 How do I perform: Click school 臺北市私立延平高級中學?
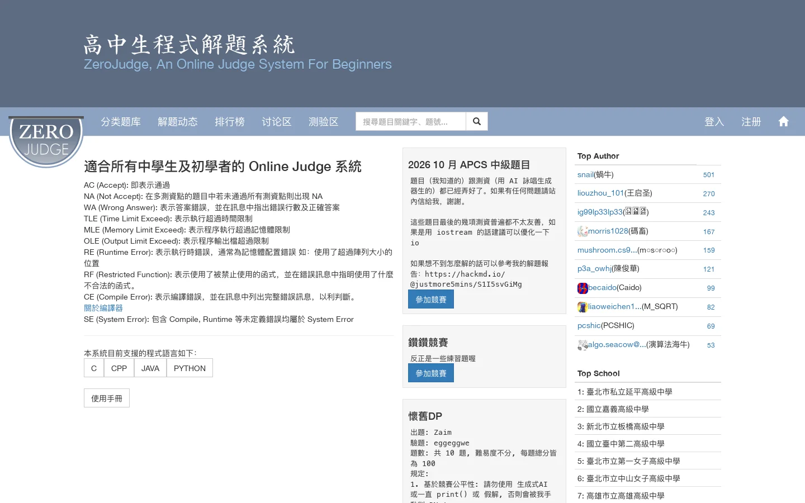point(629,392)
